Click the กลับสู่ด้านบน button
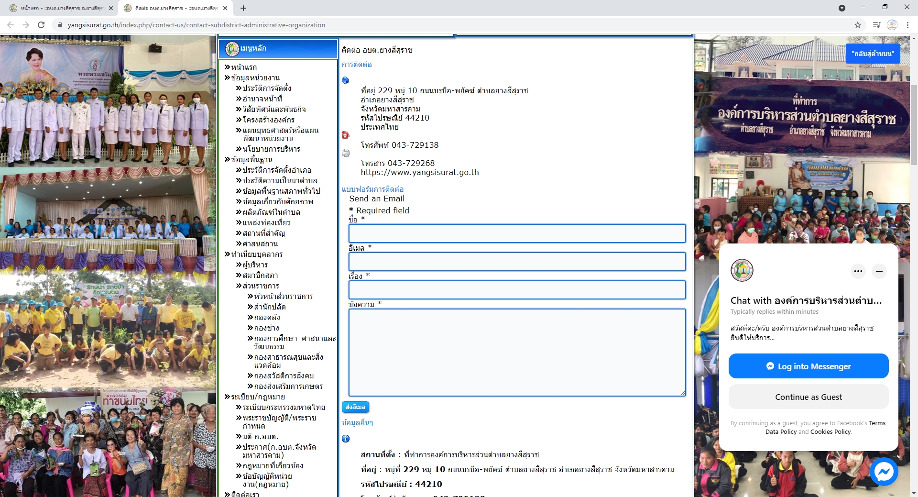 (873, 54)
